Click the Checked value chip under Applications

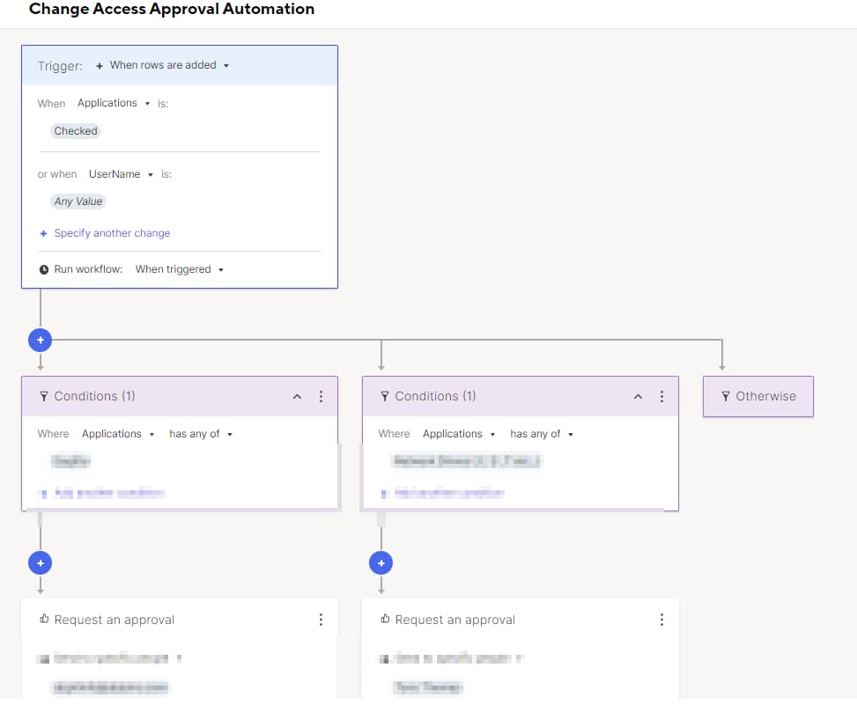75,130
